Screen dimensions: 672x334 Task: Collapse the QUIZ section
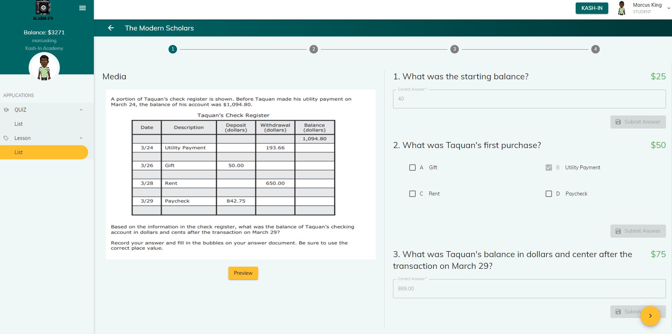point(81,110)
